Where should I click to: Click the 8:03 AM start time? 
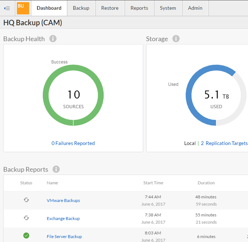(153, 233)
